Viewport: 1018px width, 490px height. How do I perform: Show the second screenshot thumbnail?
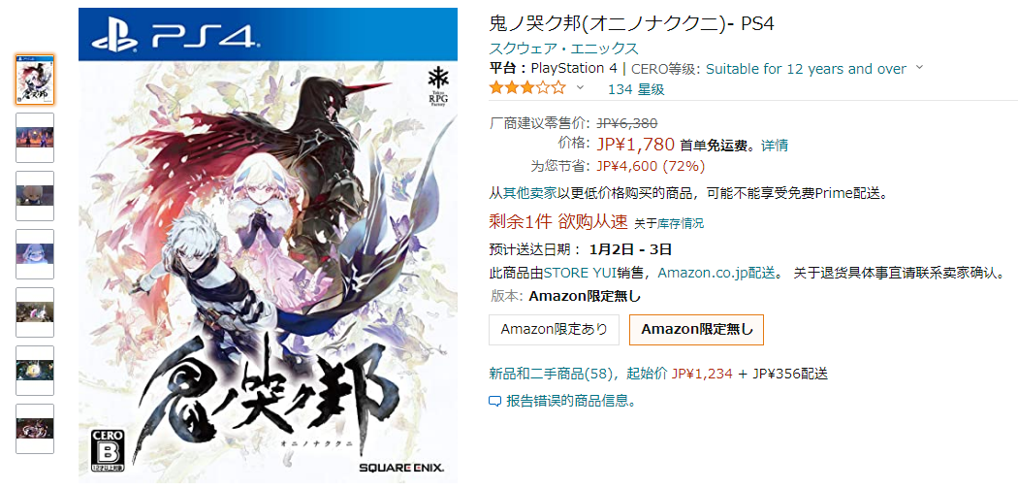pyautogui.click(x=35, y=138)
